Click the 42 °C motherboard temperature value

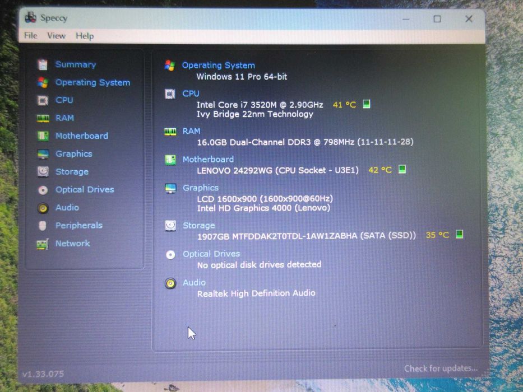click(x=380, y=170)
